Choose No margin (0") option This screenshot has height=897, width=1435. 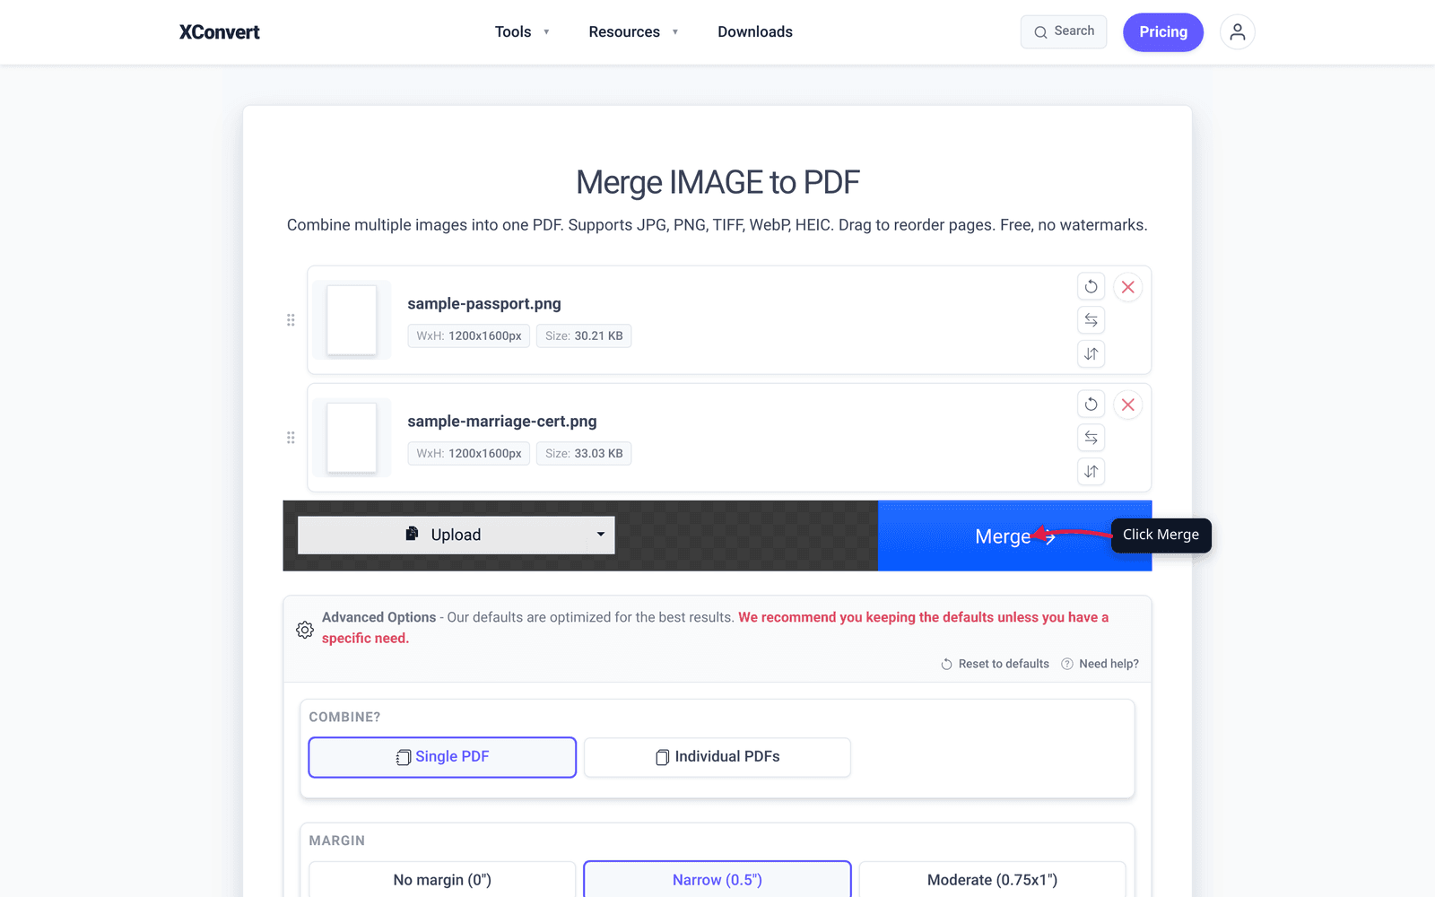(x=442, y=880)
